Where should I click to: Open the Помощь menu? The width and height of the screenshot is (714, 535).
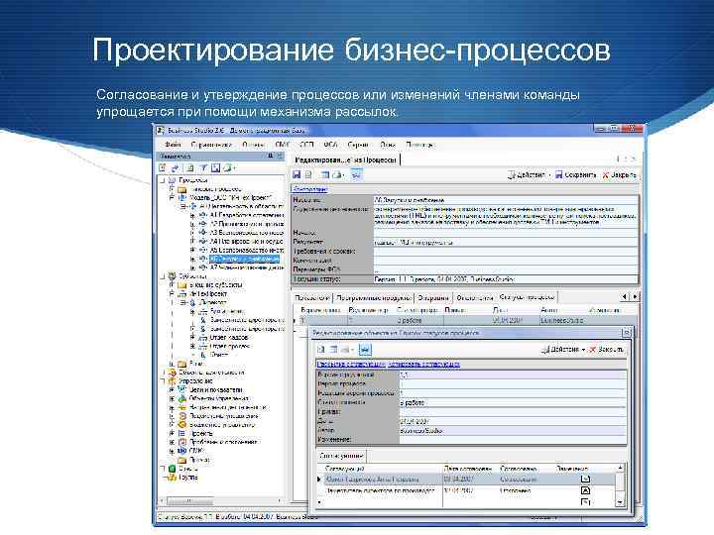419,145
